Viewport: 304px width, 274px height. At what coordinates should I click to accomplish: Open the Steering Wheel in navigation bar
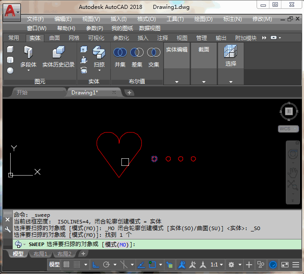click(x=293, y=154)
